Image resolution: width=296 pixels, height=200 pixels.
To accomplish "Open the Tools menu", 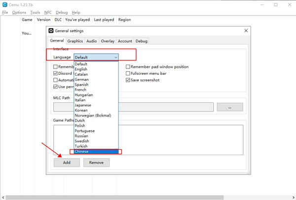I will click(35, 12).
